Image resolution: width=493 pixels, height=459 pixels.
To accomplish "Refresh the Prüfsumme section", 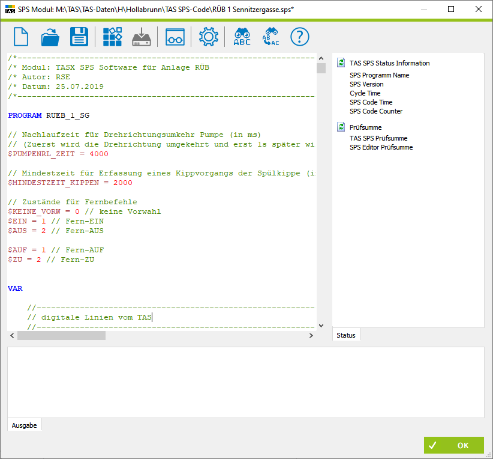I will (341, 127).
